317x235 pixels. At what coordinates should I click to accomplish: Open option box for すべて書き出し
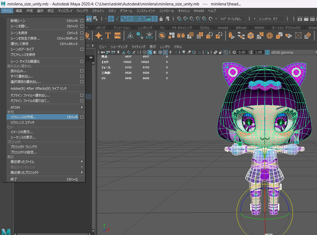(82, 76)
